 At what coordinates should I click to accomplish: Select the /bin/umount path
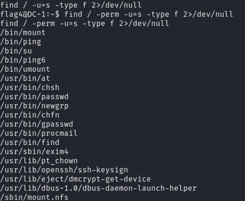click(25, 69)
